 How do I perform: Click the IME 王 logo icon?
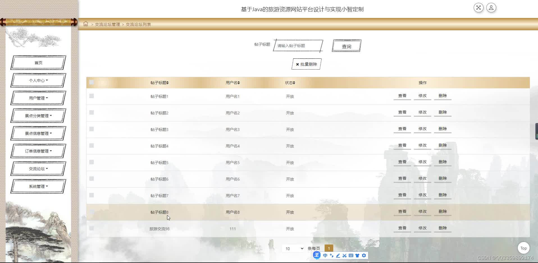[x=317, y=255]
